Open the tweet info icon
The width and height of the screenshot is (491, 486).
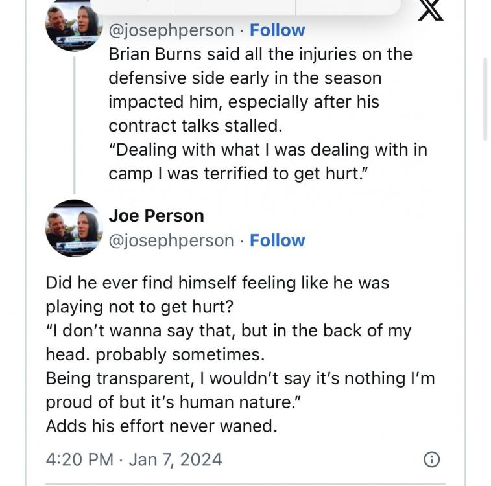point(431,459)
